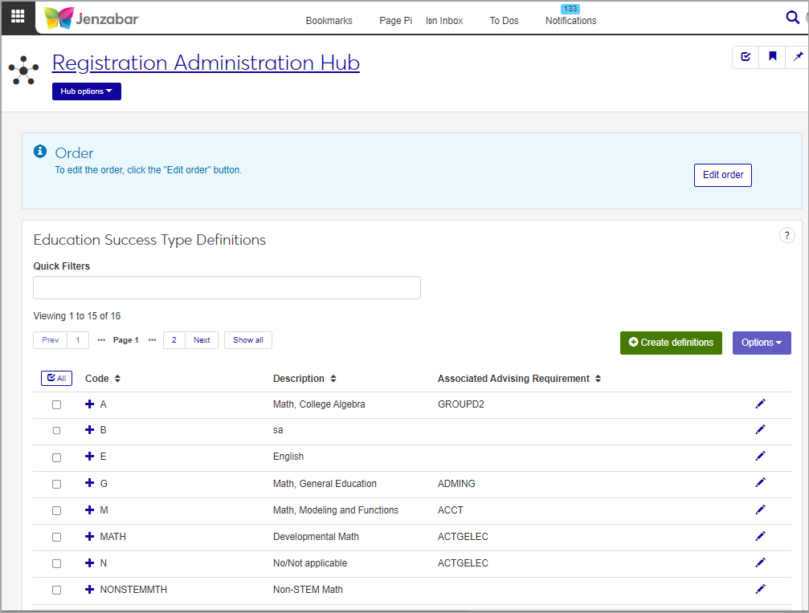This screenshot has width=809, height=613.
Task: Click the Edit order button
Action: click(x=722, y=175)
